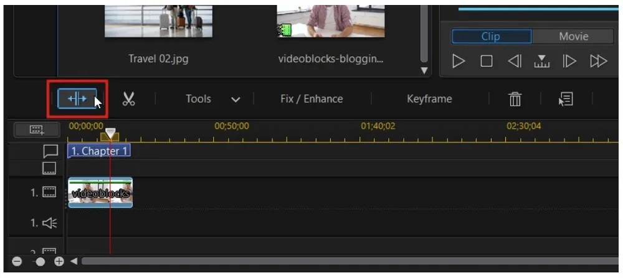Click the 01;40;02 ruler timecode
The height and width of the screenshot is (278, 623).
tap(378, 126)
